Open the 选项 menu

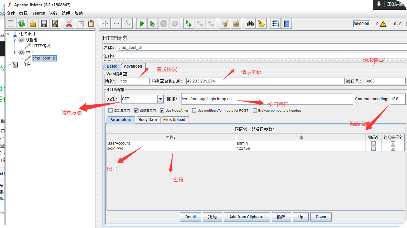66,13
